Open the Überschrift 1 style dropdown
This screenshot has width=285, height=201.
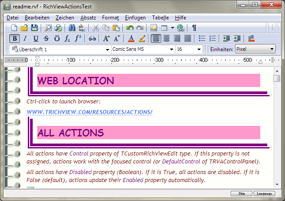[107, 49]
